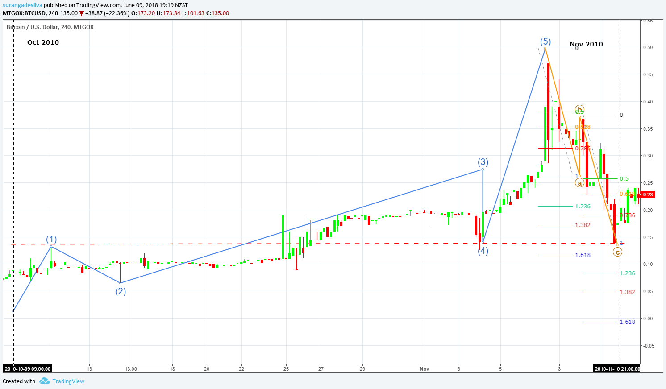
Task: Click the 0.30 price axis label
Action: point(648,156)
